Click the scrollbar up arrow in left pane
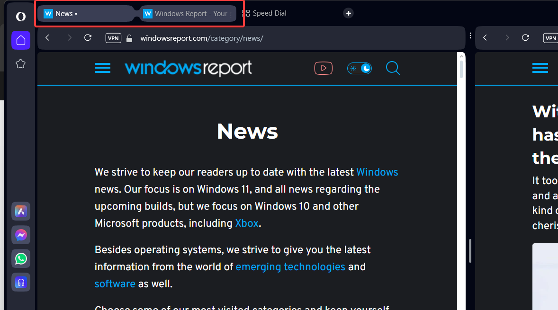Viewport: 558px width, 310px height. point(461,56)
